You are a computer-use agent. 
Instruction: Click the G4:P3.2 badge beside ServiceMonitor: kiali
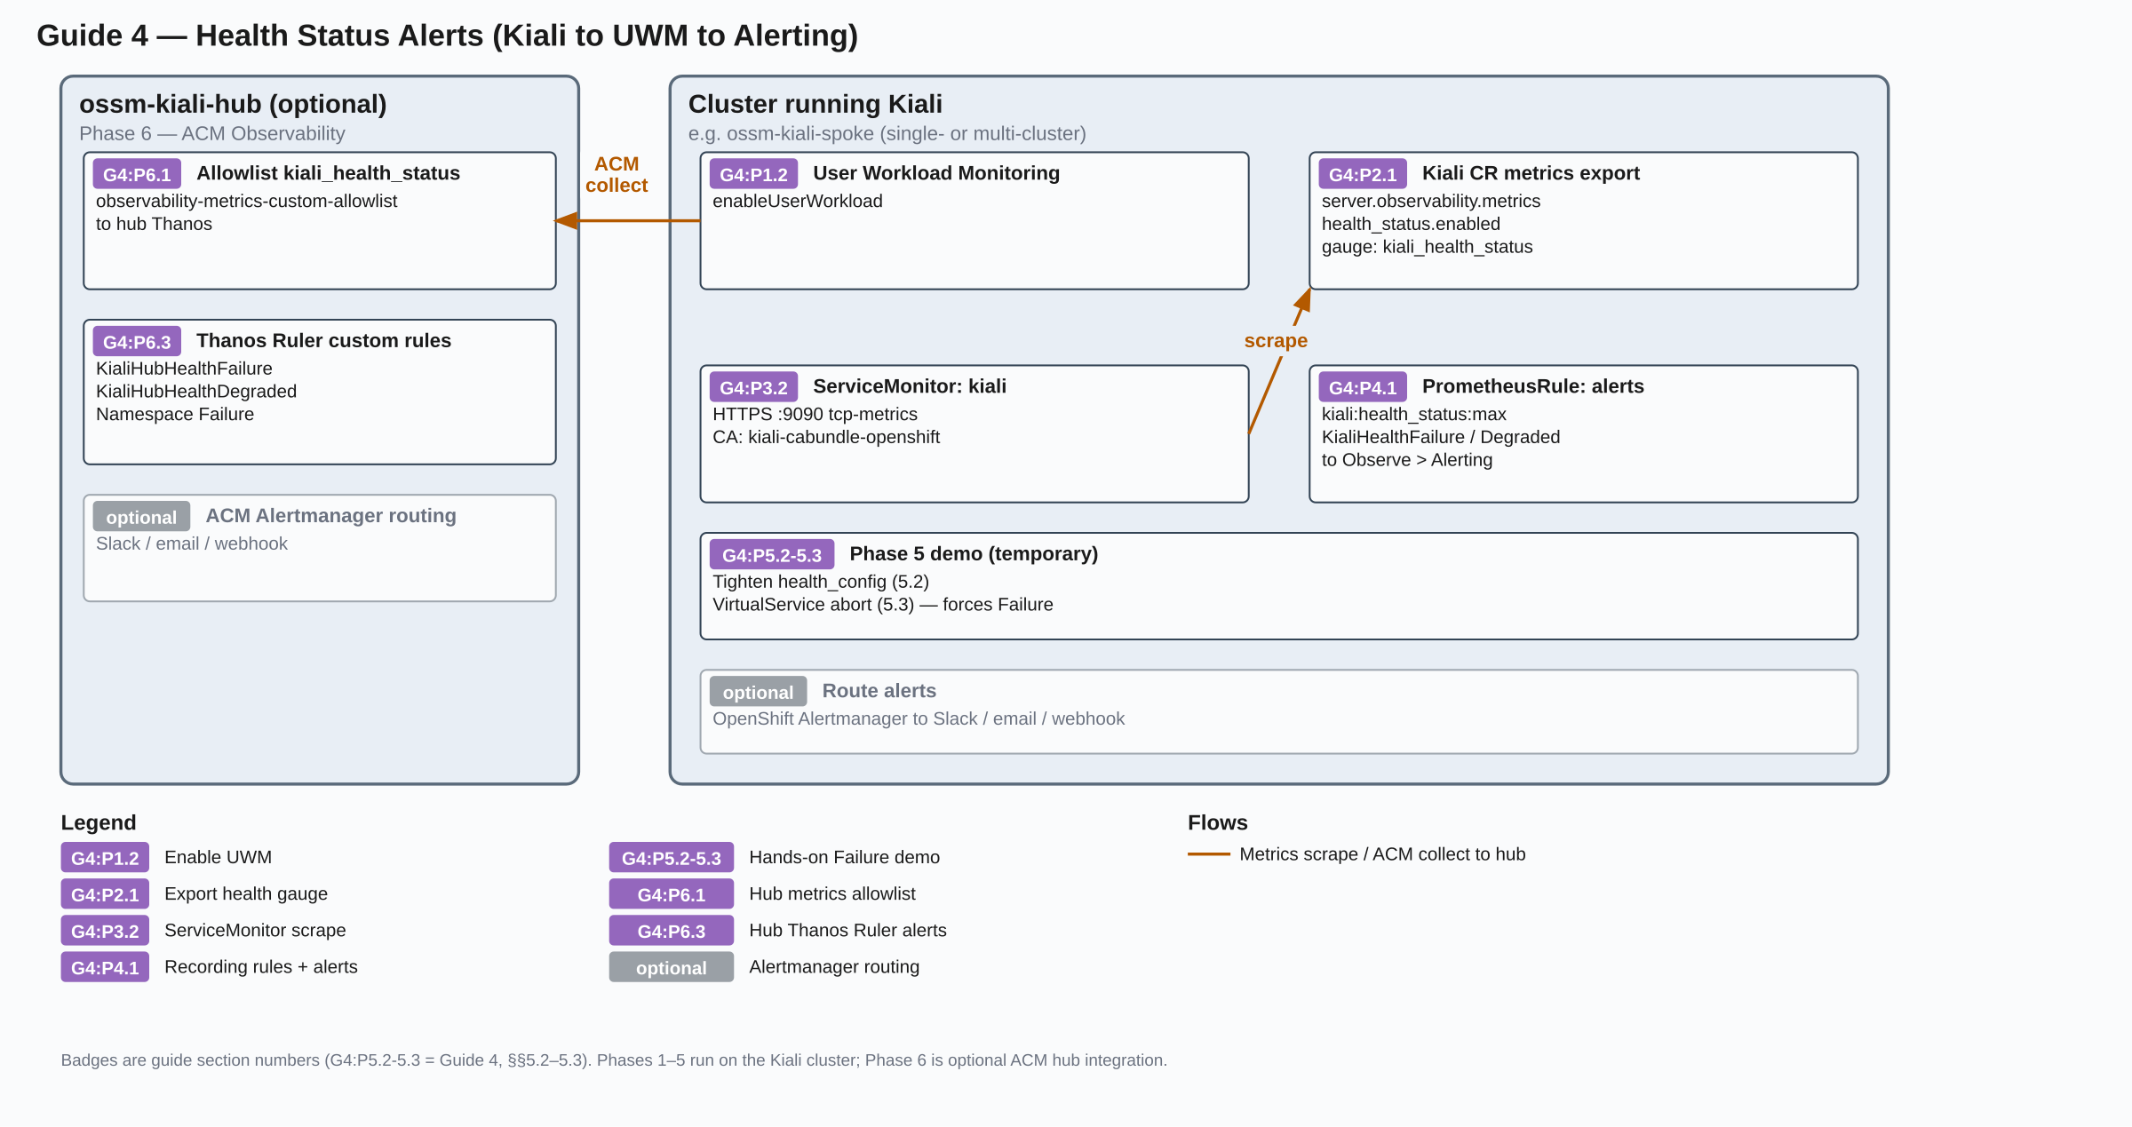coord(753,387)
